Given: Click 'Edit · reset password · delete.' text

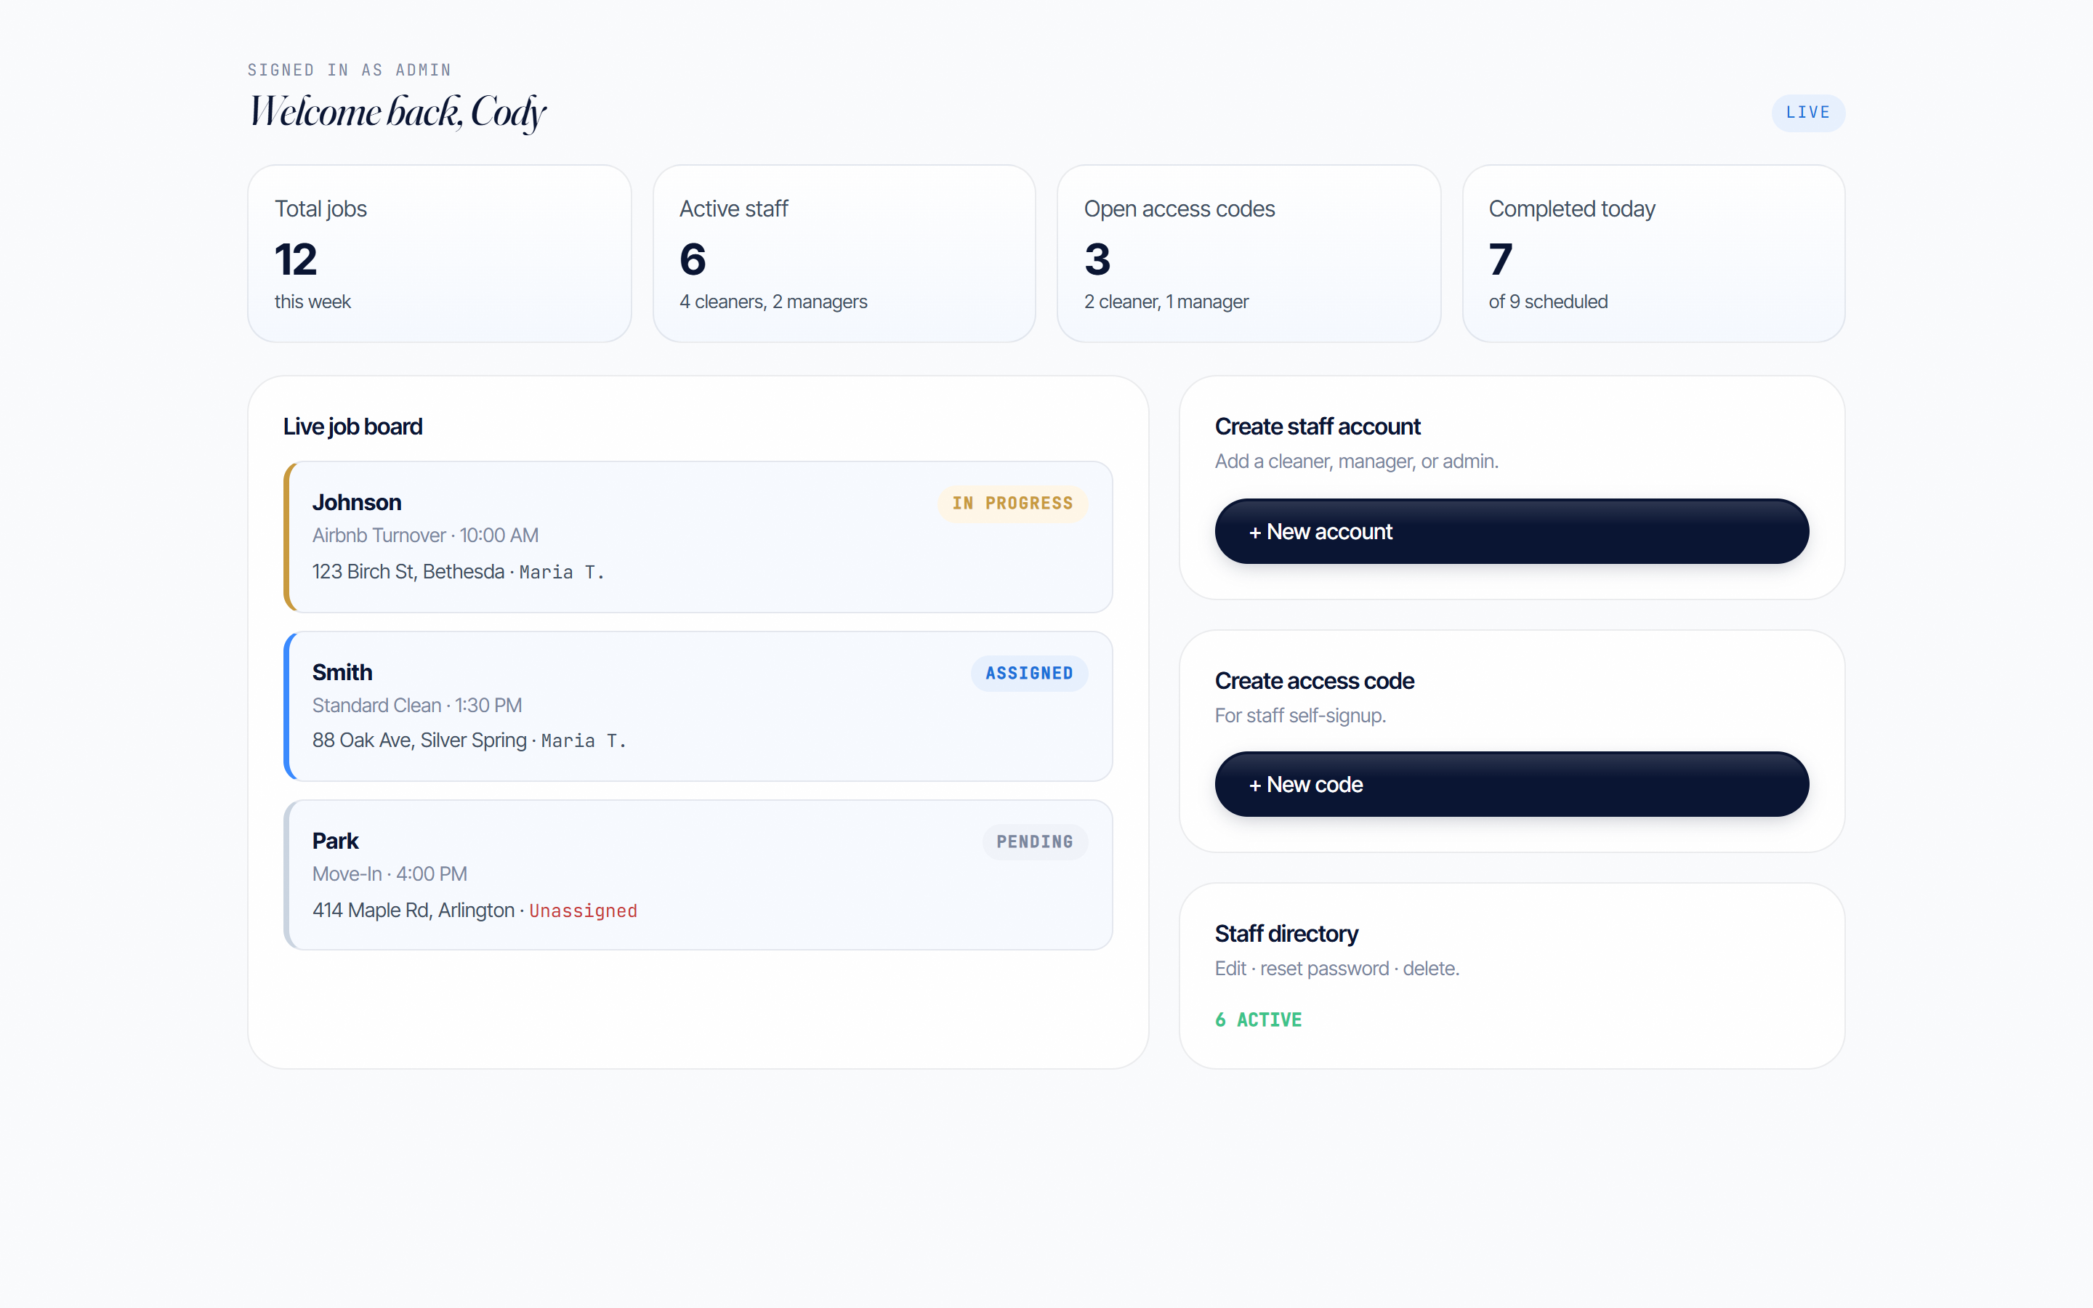Looking at the screenshot, I should (x=1337, y=969).
